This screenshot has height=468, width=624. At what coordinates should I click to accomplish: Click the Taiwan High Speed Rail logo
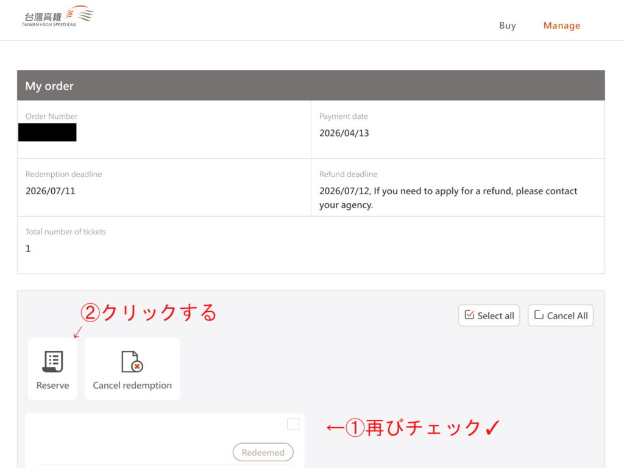click(58, 17)
